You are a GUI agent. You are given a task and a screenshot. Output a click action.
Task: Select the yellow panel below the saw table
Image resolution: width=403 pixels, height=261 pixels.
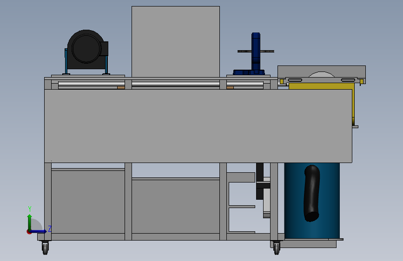(321, 86)
